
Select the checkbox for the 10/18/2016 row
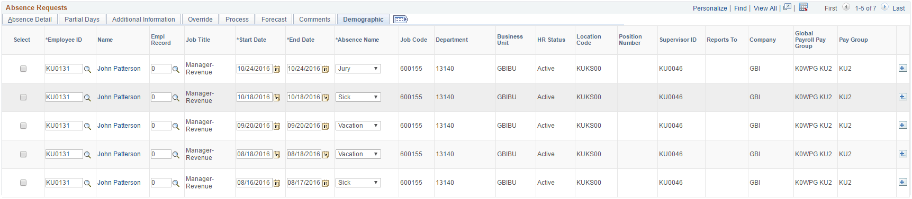point(23,97)
